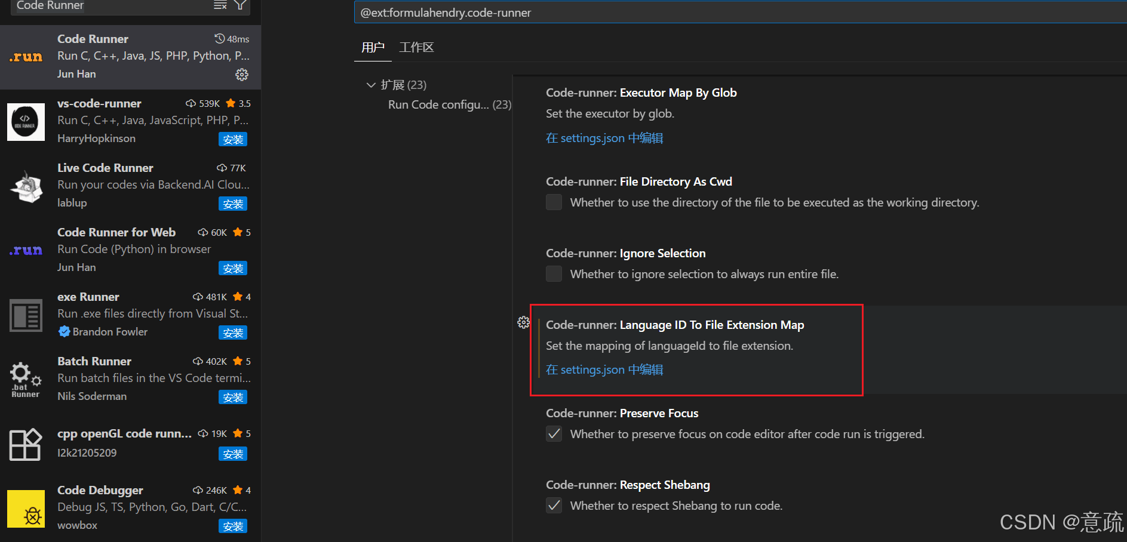1127x542 pixels.
Task: Click Nils Soderman publisher name
Action: pyautogui.click(x=92, y=396)
